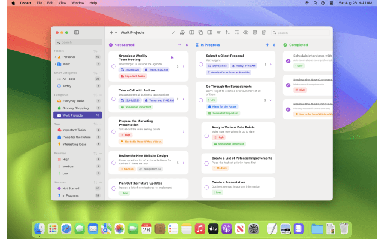Click the pencil edit icon in toolbar
383x239 pixels.
[174, 32]
